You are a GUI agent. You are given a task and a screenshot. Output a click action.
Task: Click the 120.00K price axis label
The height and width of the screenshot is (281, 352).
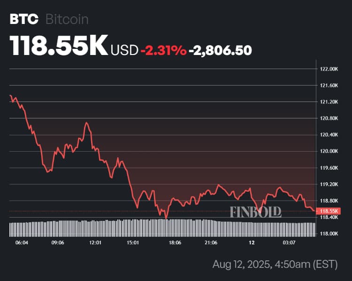point(329,151)
